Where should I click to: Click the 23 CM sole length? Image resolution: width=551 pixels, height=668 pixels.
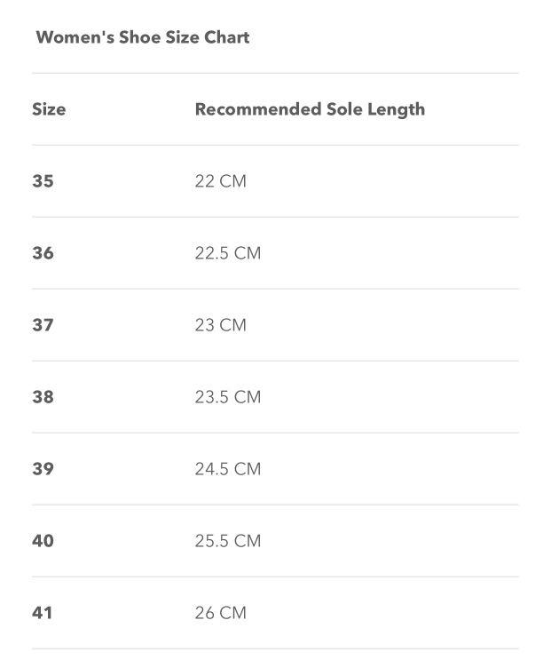pyautogui.click(x=221, y=325)
